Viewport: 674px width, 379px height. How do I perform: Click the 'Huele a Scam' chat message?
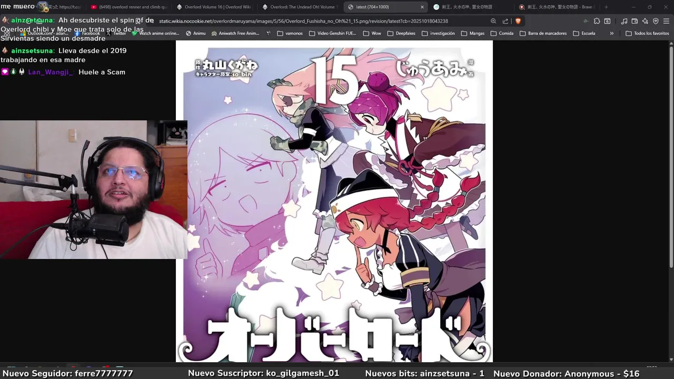point(102,72)
